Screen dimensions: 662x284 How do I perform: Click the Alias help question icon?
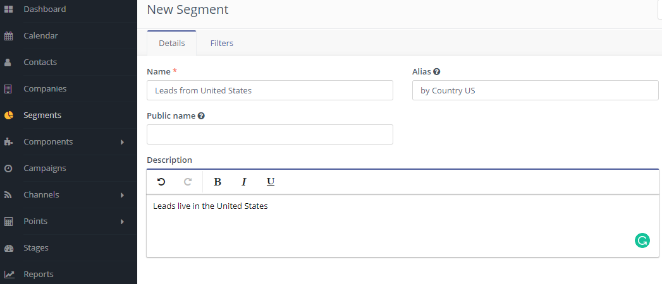(x=437, y=72)
